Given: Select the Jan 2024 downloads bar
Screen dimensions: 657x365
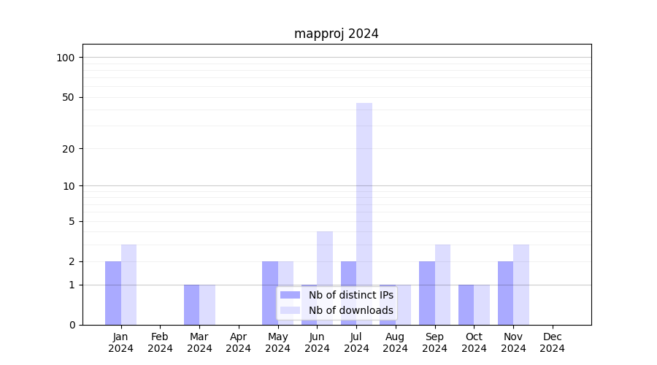Looking at the screenshot, I should [128, 285].
